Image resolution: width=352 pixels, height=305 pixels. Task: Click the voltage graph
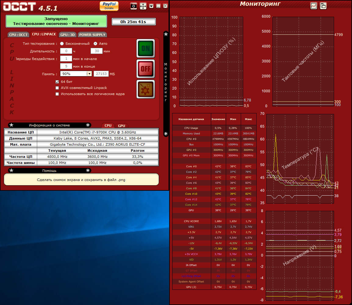coord(300,256)
